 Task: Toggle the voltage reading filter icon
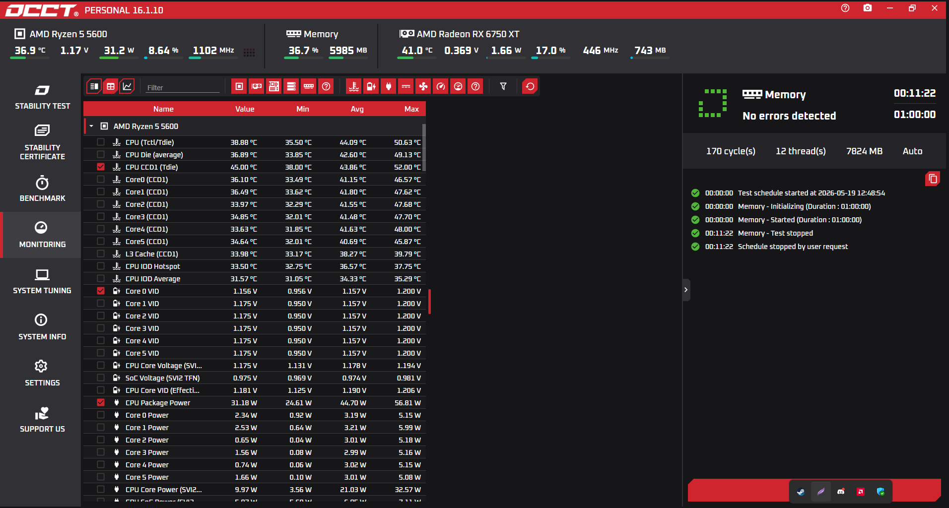(371, 86)
